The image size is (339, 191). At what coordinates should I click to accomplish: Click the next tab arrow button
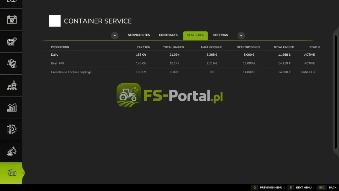point(241,35)
